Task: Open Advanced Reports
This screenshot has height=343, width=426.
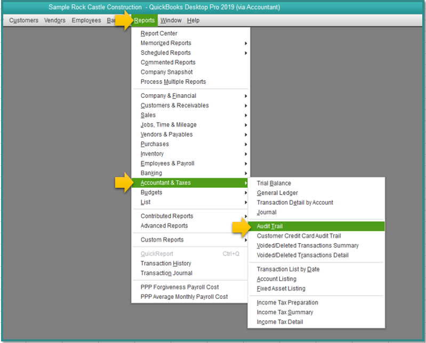Action: pos(190,226)
